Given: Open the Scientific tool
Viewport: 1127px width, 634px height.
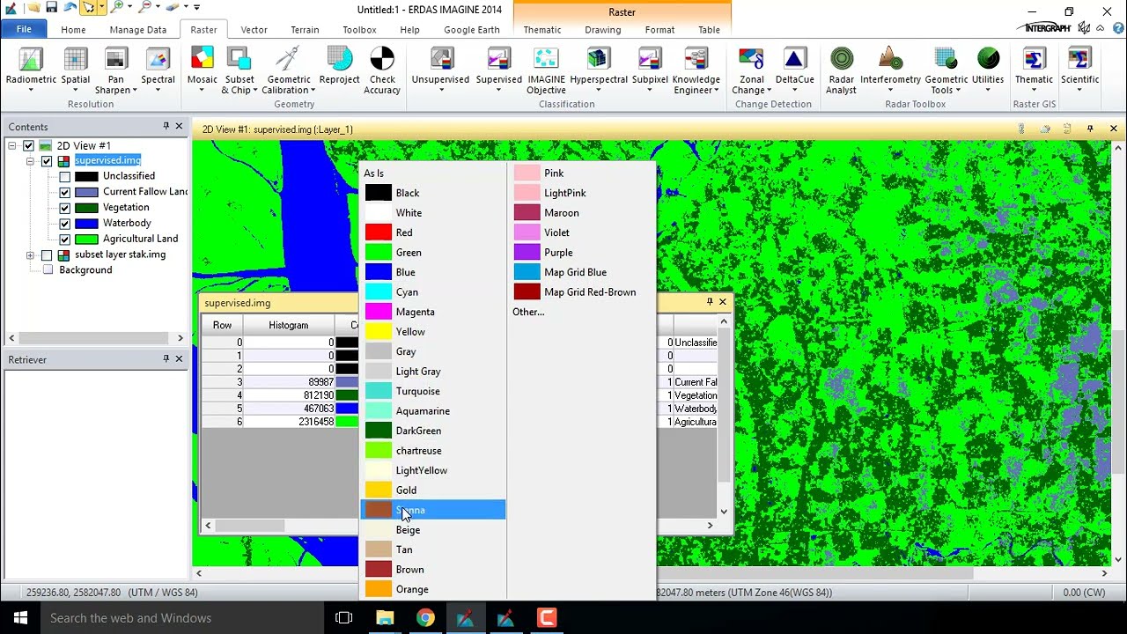Looking at the screenshot, I should (1079, 69).
